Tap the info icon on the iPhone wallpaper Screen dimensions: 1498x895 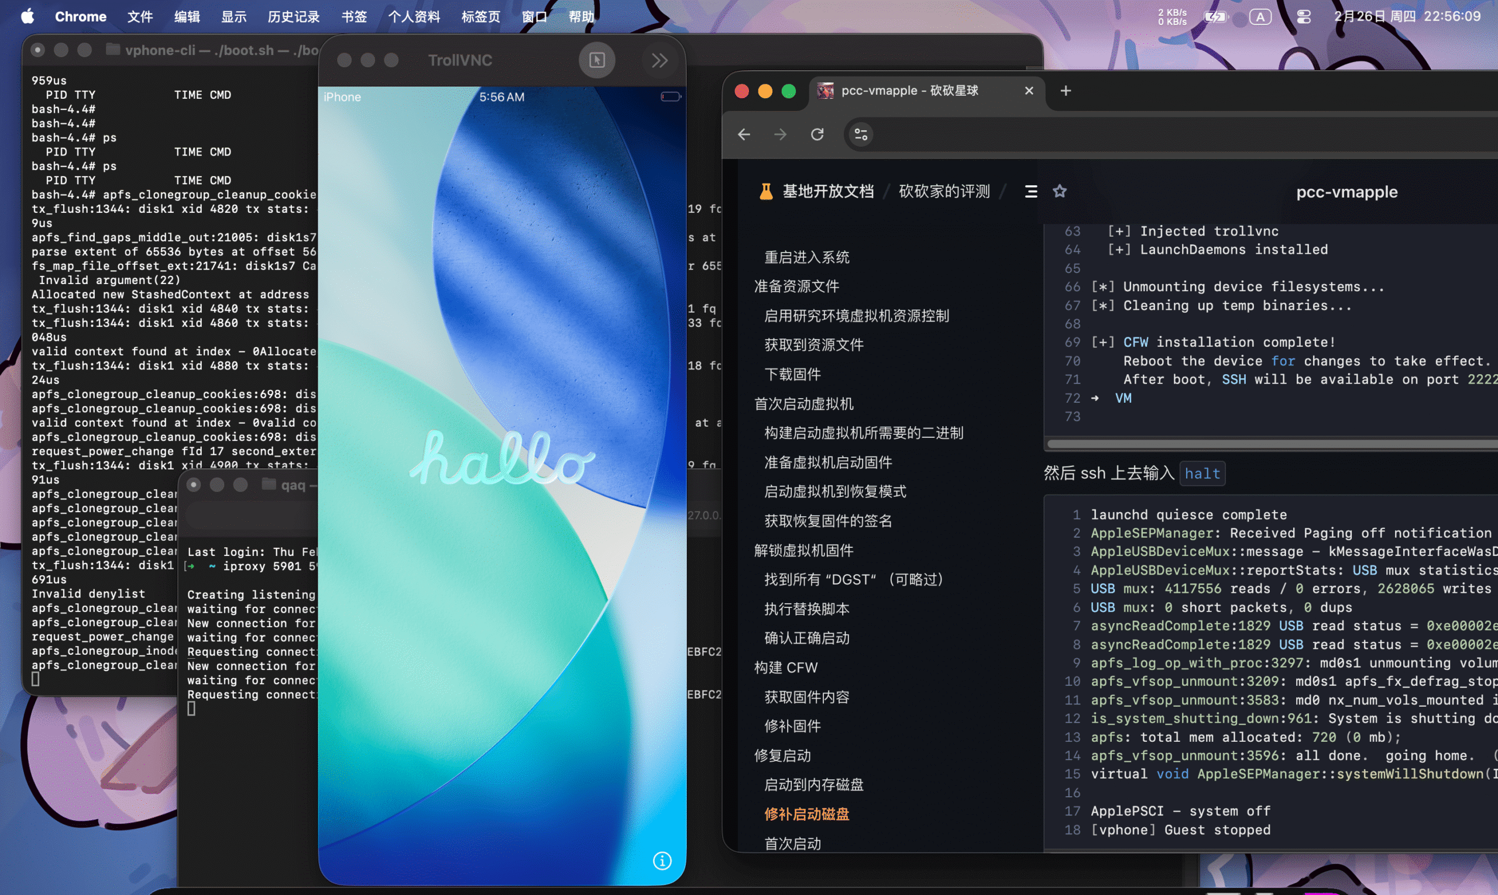point(663,862)
